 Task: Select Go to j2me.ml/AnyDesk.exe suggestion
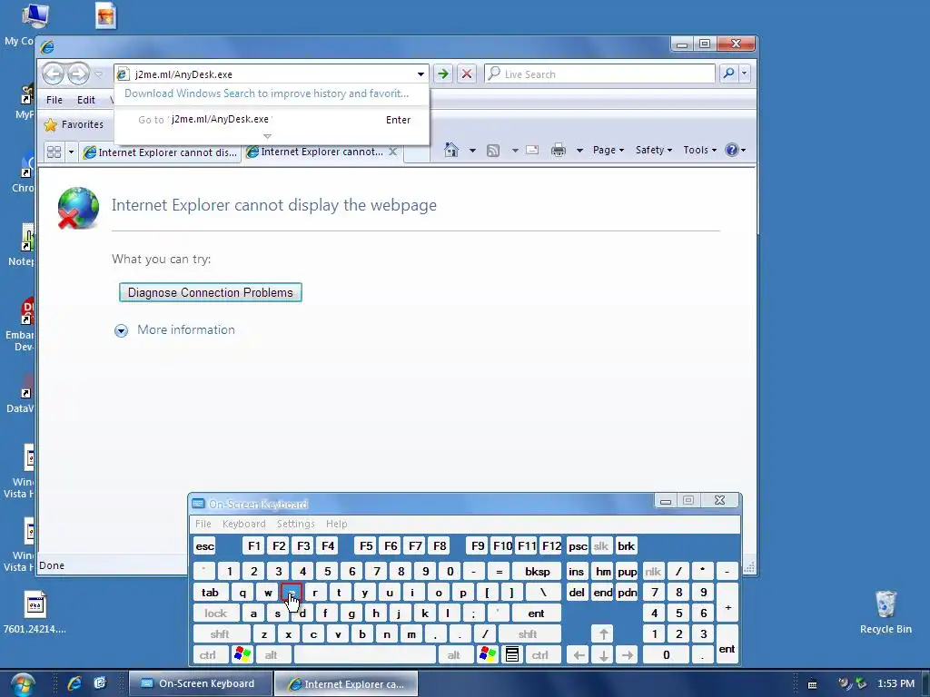tap(271, 119)
